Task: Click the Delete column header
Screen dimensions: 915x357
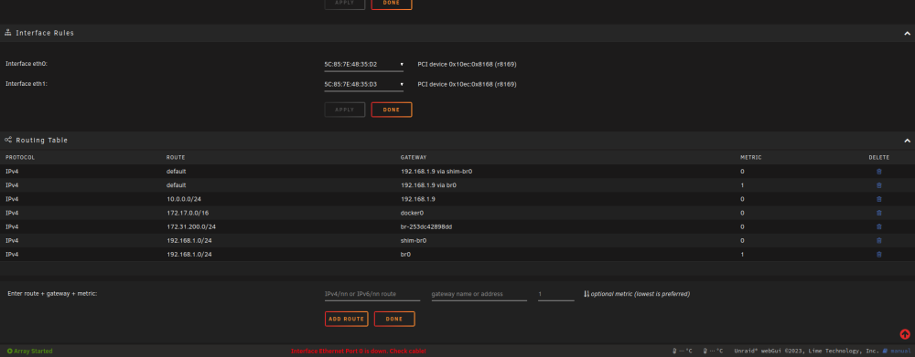Action: click(x=878, y=158)
